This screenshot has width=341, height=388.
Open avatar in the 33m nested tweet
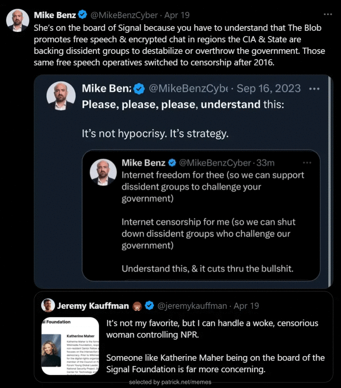coord(103,172)
